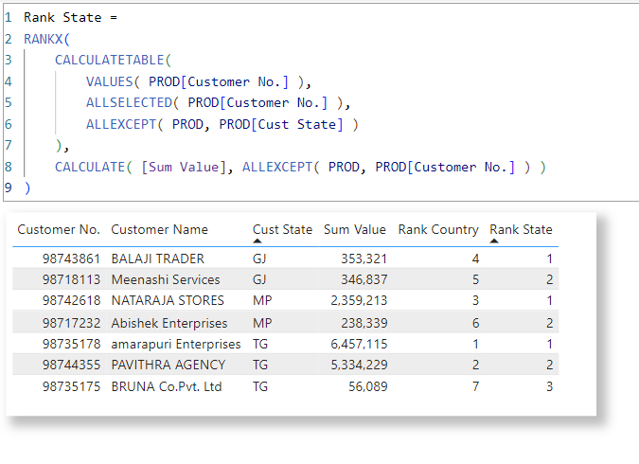Place cursor on 'Rank State =' code line

pos(70,18)
